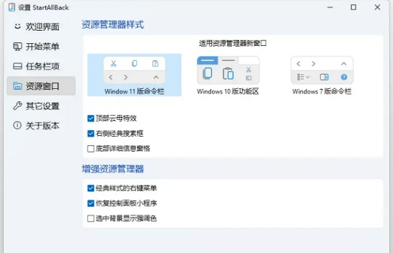Click the StartAllBack app icon in title bar

click(x=12, y=7)
